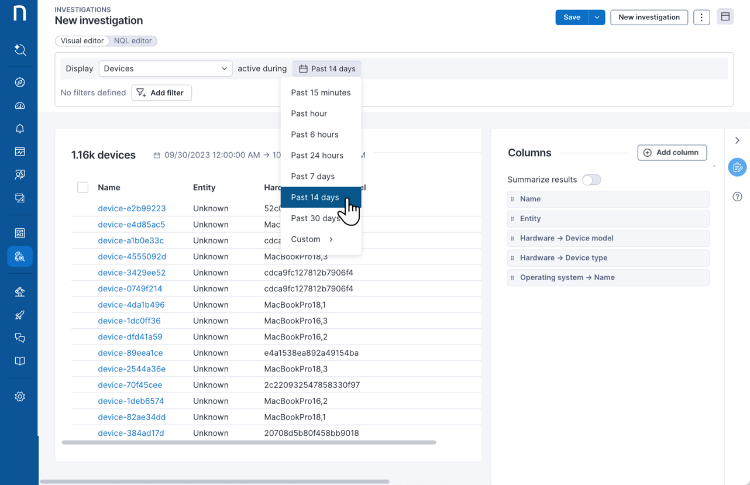Choose Past 24 hours option

click(317, 155)
